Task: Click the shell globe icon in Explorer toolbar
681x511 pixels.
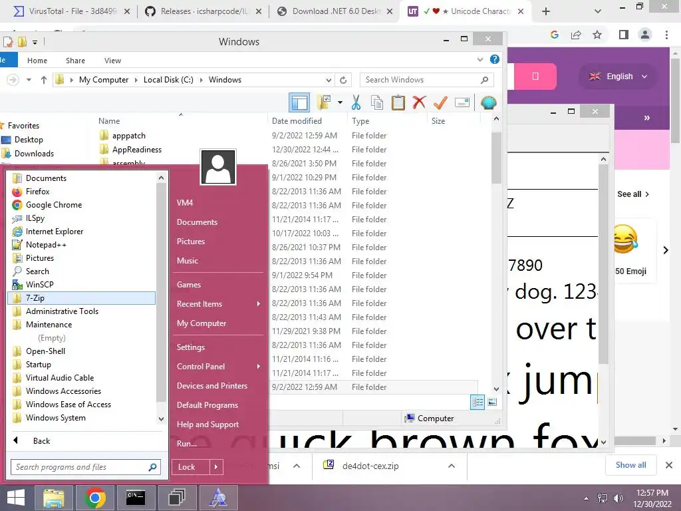Action: (489, 103)
